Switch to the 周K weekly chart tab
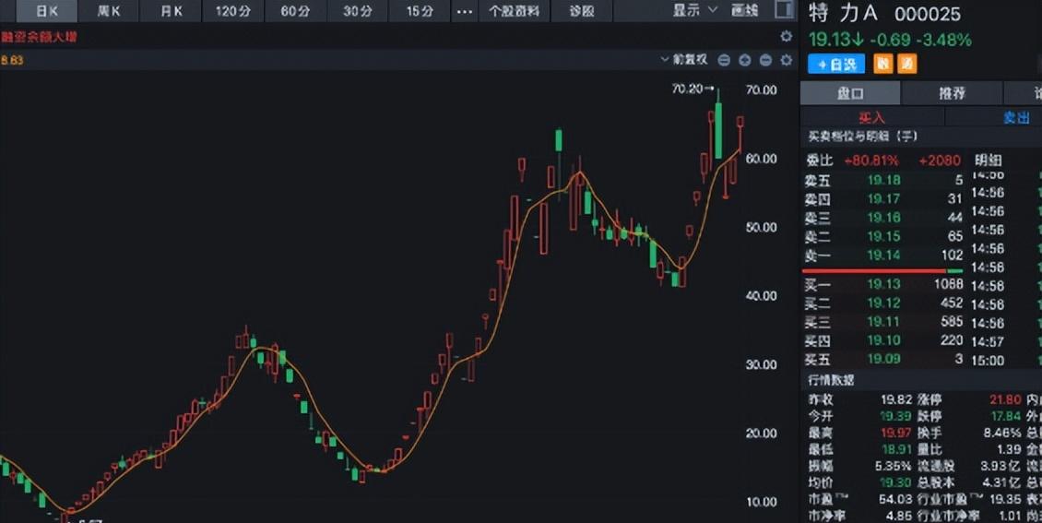Image resolution: width=1042 pixels, height=523 pixels. [x=108, y=11]
